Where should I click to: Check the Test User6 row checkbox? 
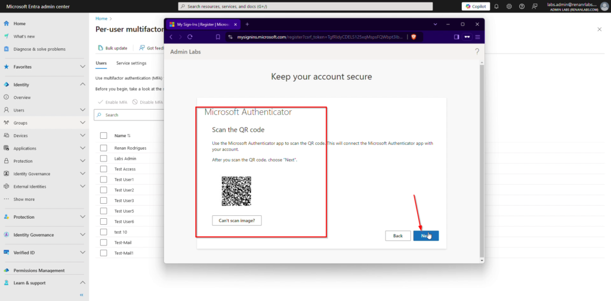(103, 221)
